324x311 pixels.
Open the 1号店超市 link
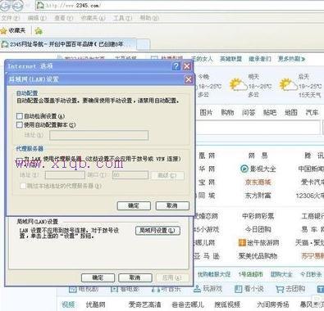pyautogui.click(x=250, y=274)
